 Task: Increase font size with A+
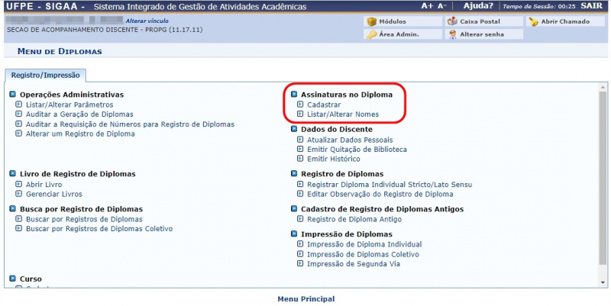pyautogui.click(x=427, y=6)
